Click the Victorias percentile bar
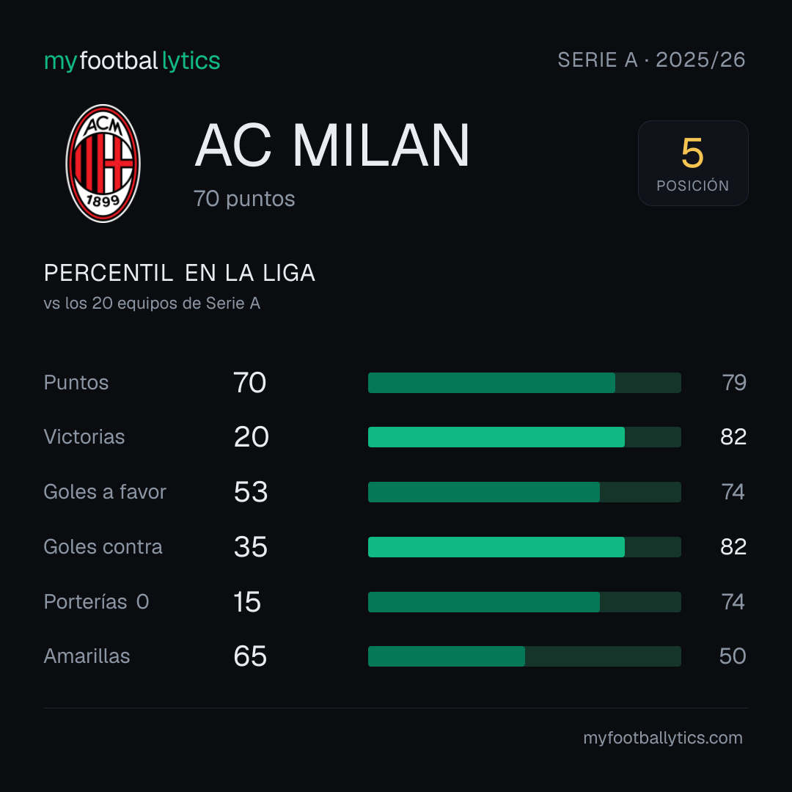The height and width of the screenshot is (792, 792). [x=524, y=437]
